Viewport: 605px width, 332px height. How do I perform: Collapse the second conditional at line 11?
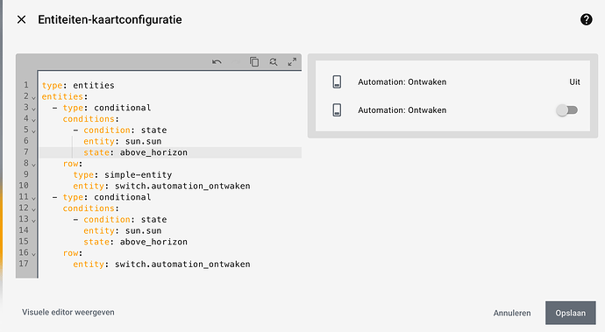coord(33,198)
